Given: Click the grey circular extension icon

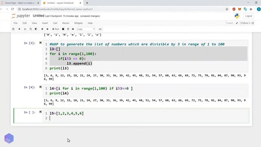Looking at the screenshot, I should [x=251, y=9].
